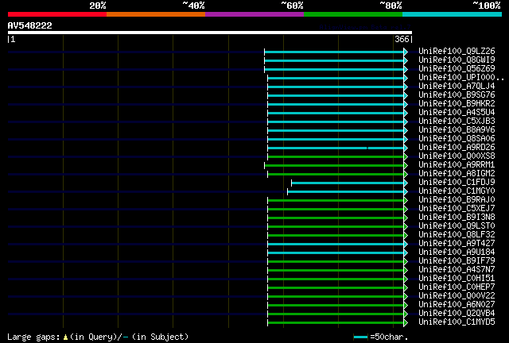This screenshot has height=343, width=509.
Task: Click the green alignment bar for C1MYD5
Action: (336, 323)
